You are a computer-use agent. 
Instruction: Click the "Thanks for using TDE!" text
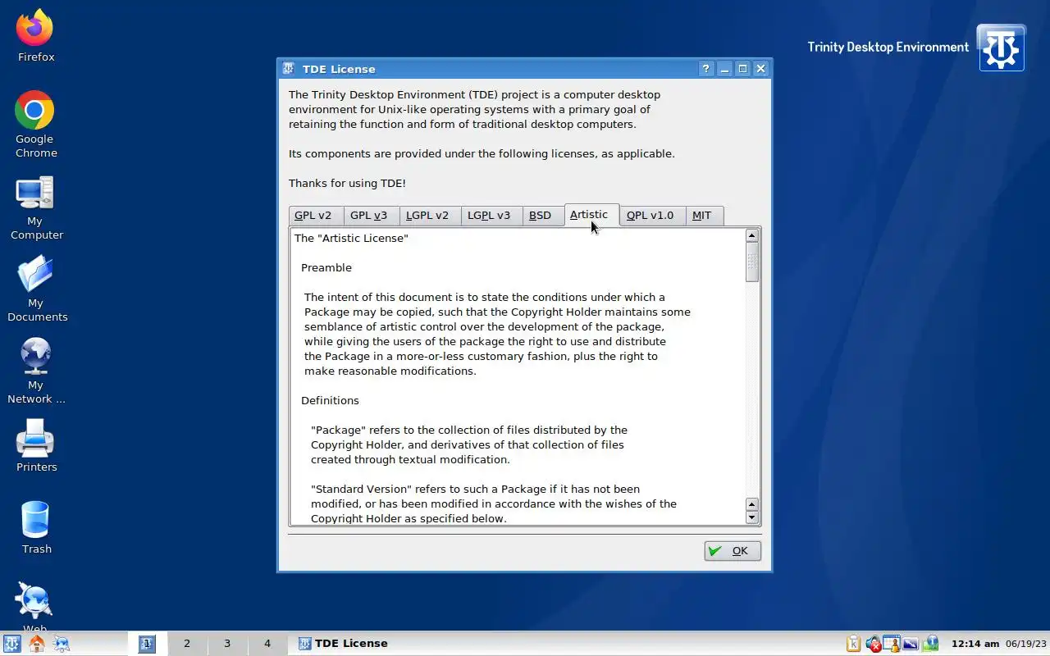coord(347,184)
